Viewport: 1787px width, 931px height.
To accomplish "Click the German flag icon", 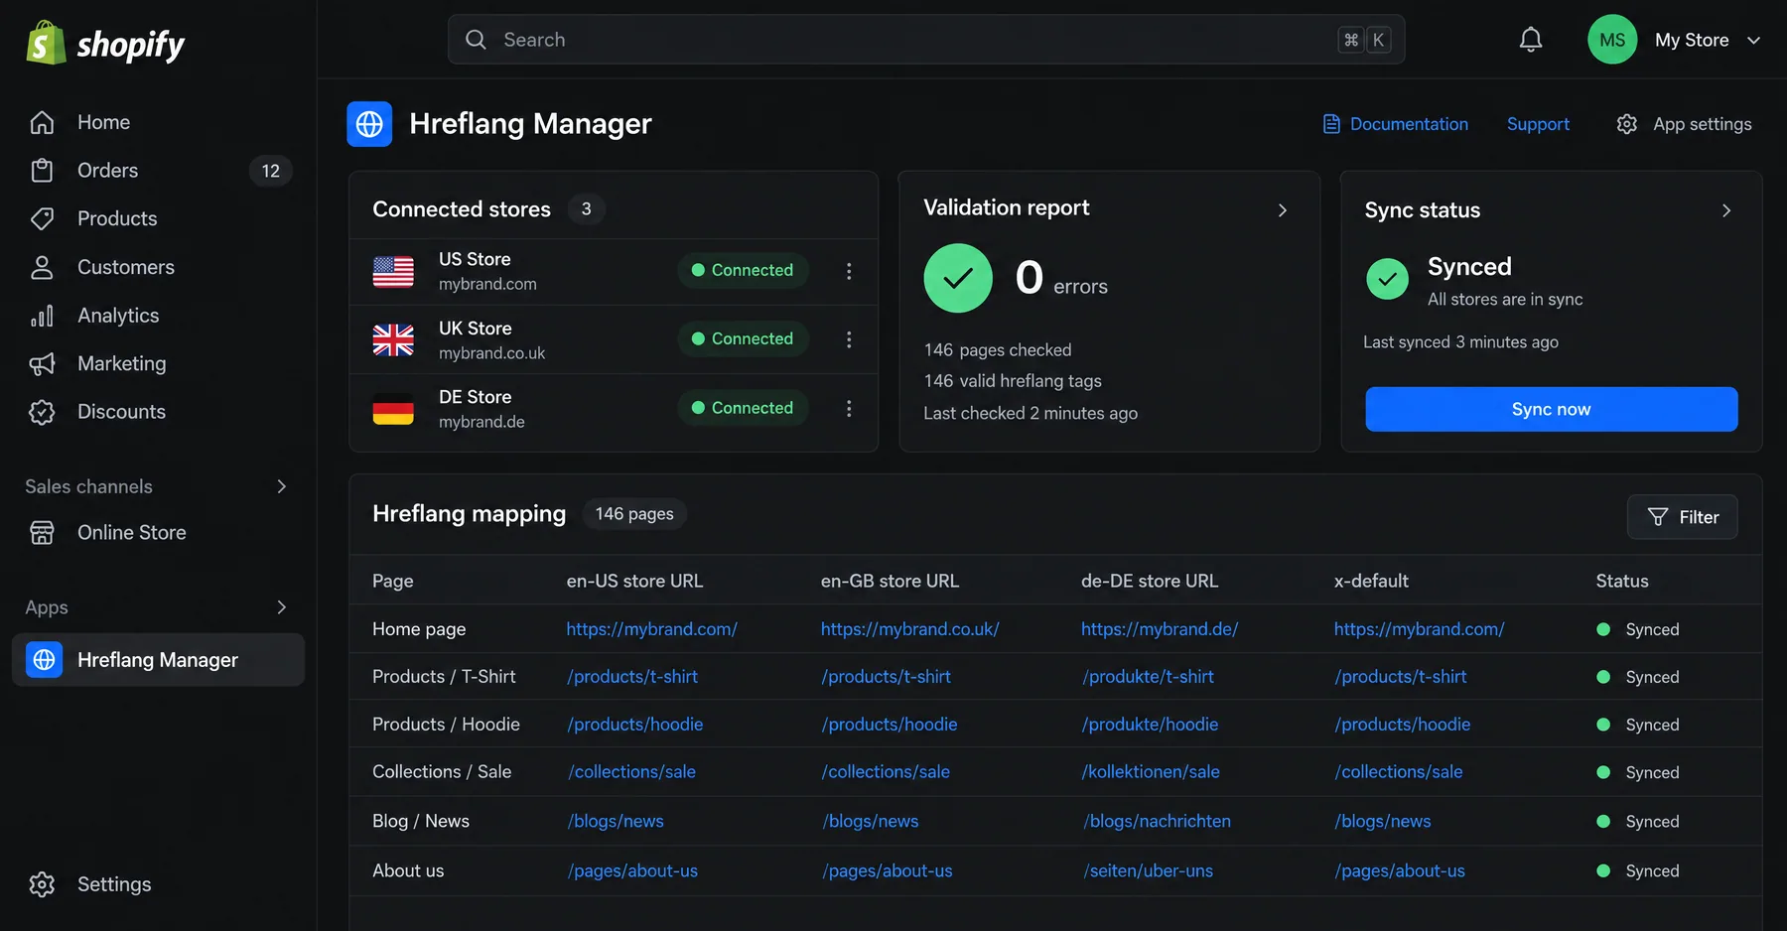I will pyautogui.click(x=393, y=409).
